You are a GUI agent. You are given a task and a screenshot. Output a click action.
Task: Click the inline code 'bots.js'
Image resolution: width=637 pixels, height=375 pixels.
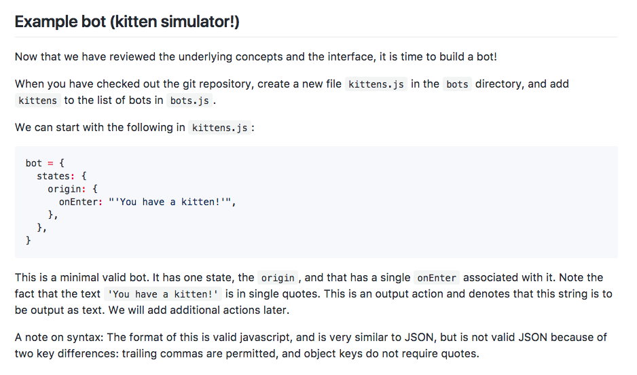point(189,101)
